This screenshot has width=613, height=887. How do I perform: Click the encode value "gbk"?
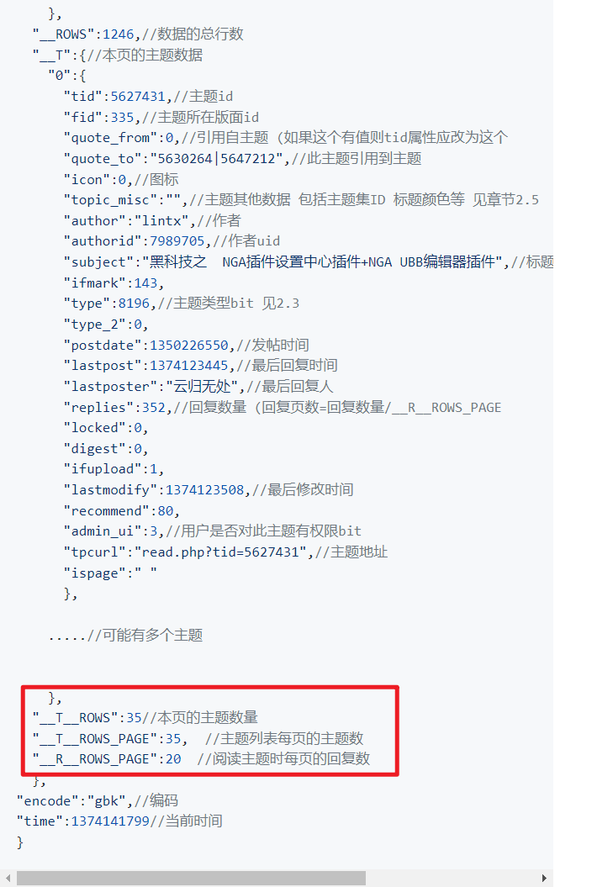coord(107,801)
